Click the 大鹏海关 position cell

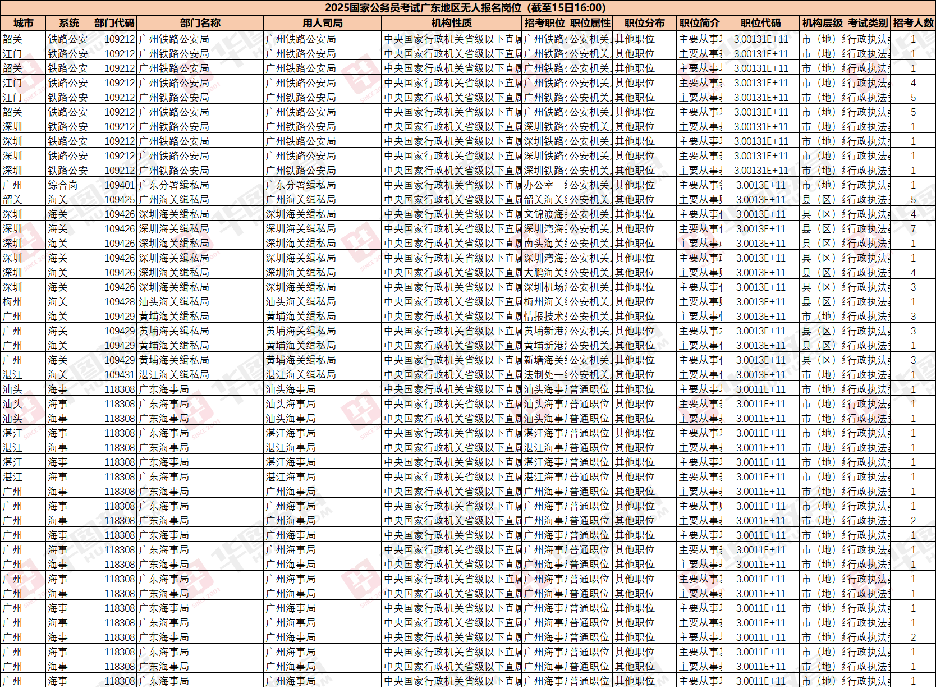pyautogui.click(x=545, y=273)
